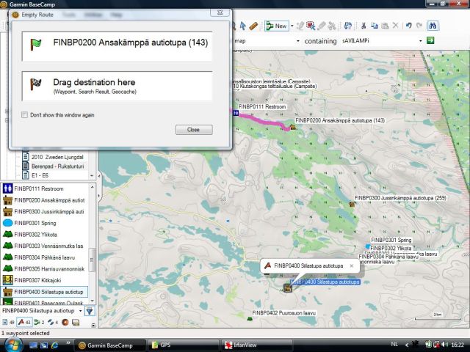This screenshot has height=352, width=470.
Task: Click the undo arrow in toolbar
Action: (408, 26)
